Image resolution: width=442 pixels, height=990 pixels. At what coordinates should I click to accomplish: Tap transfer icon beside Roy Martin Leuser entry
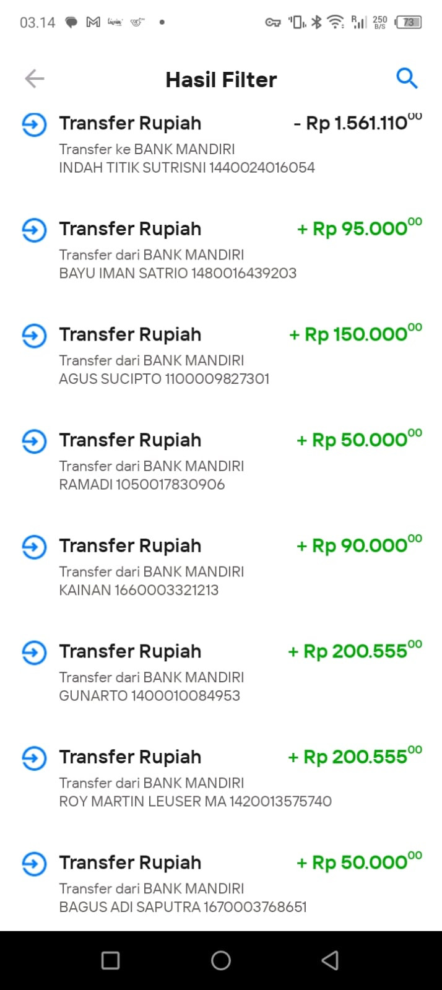click(x=34, y=758)
